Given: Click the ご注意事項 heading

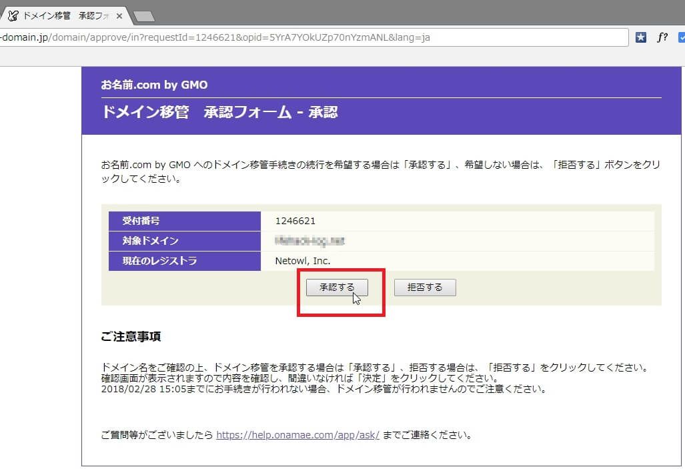Looking at the screenshot, I should pyautogui.click(x=131, y=336).
